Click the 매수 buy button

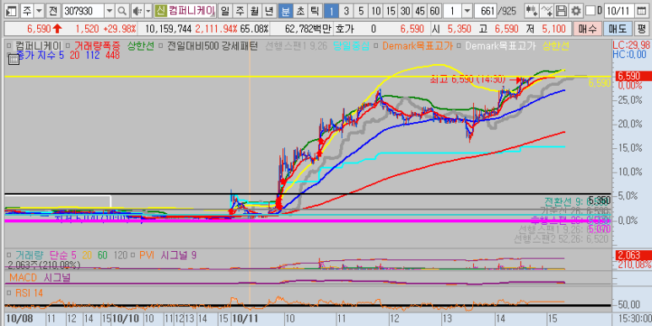pyautogui.click(x=587, y=29)
